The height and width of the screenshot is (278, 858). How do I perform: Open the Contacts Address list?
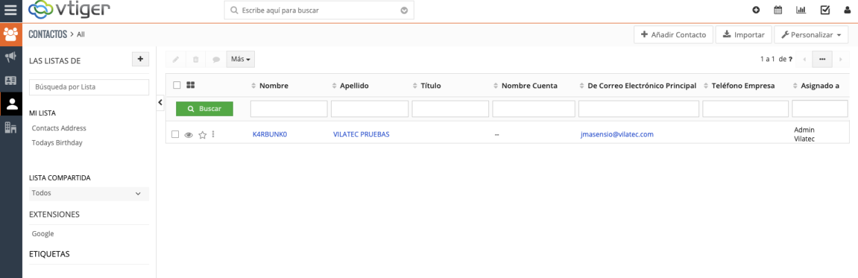[x=59, y=128]
